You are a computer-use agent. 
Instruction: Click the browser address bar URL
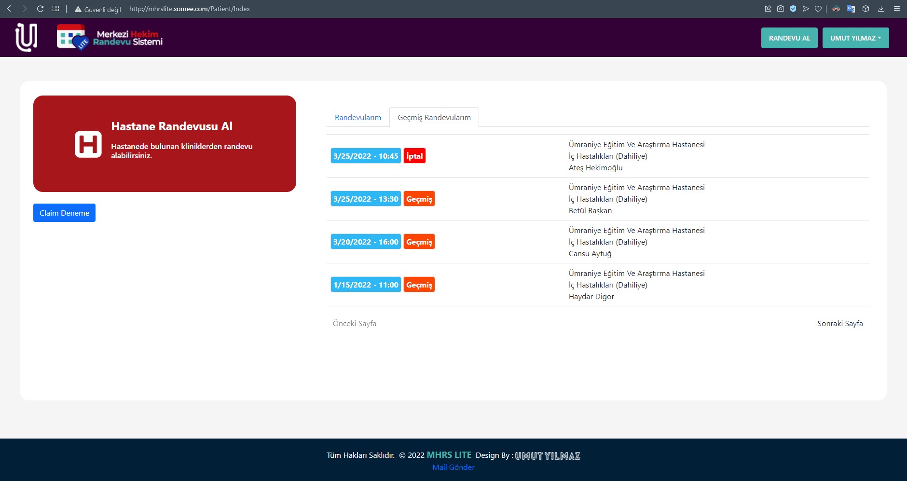[190, 9]
